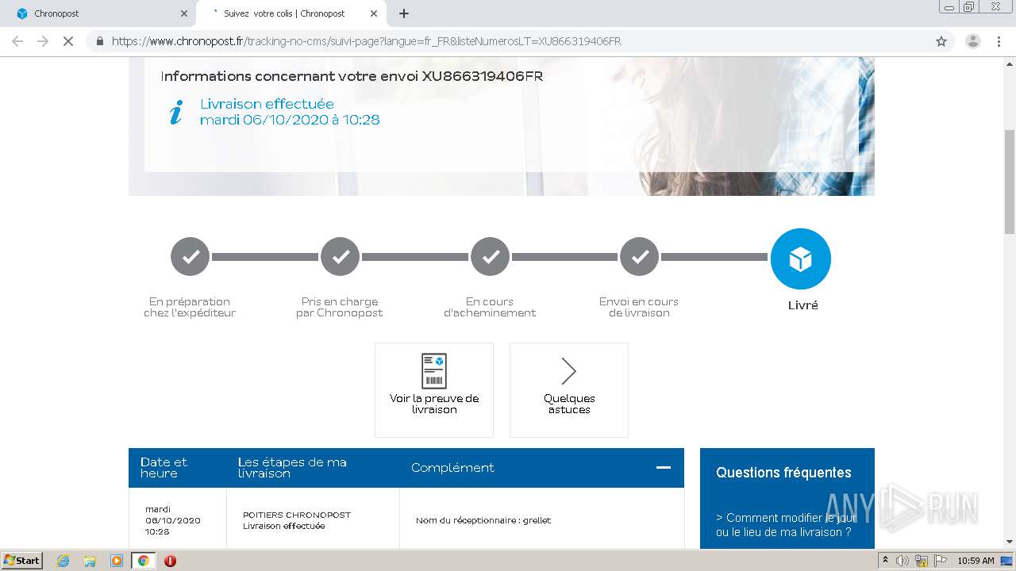Open the Chrome three-dot menu

point(999,41)
